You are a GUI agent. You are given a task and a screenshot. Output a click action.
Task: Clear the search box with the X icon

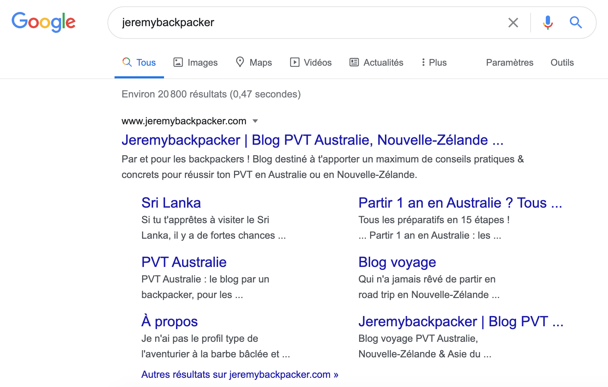click(x=513, y=23)
